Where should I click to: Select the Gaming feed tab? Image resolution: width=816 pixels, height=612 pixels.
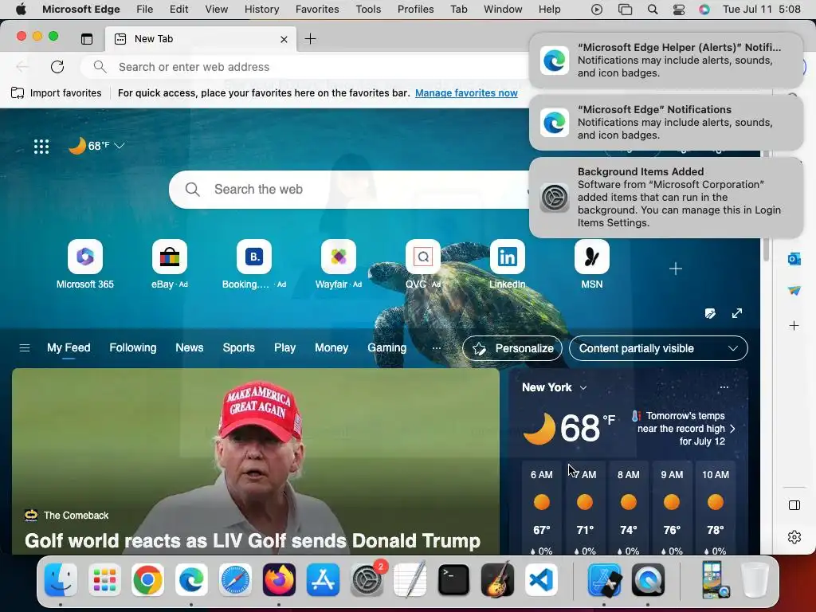point(386,347)
